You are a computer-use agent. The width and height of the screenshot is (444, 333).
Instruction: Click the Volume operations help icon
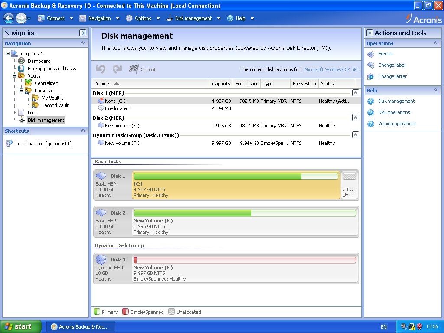(371, 124)
